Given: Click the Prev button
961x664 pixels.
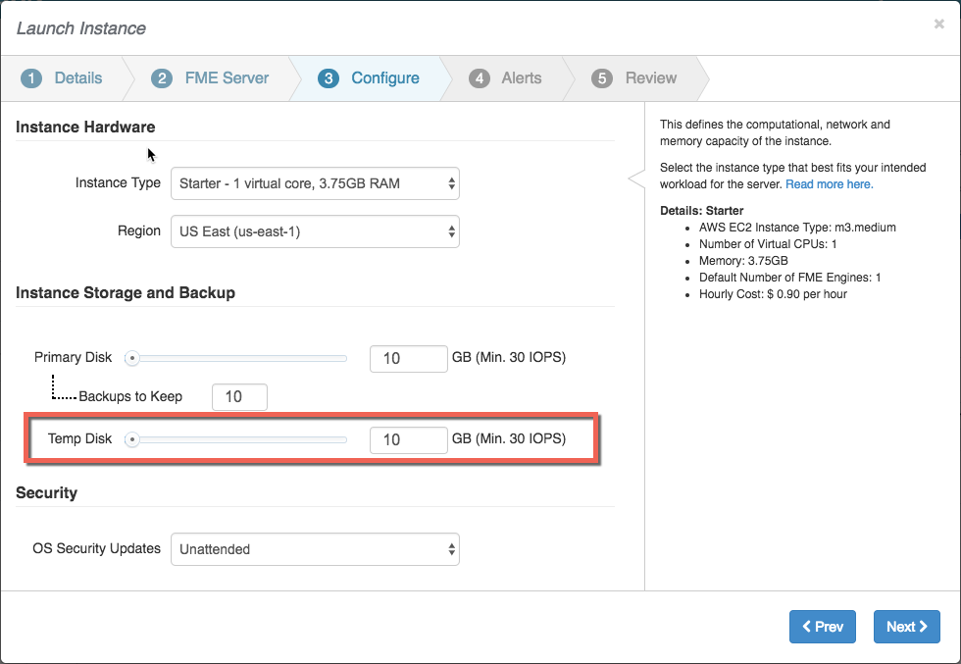Looking at the screenshot, I should [823, 627].
